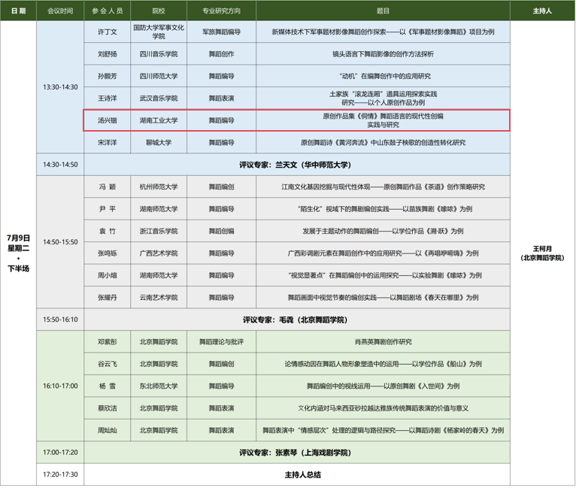
Task: Click the '云南艺术学院' school cell
Action: tap(159, 298)
